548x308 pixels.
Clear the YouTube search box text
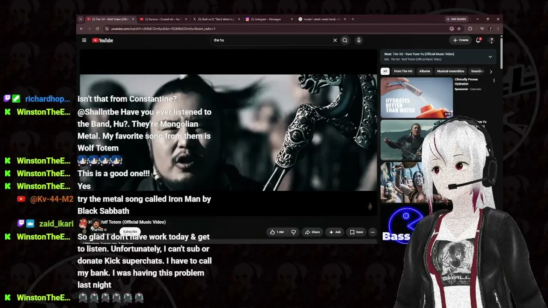point(335,40)
